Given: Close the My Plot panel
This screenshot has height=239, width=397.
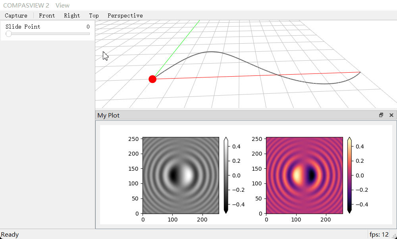Looking at the screenshot, I should point(391,115).
